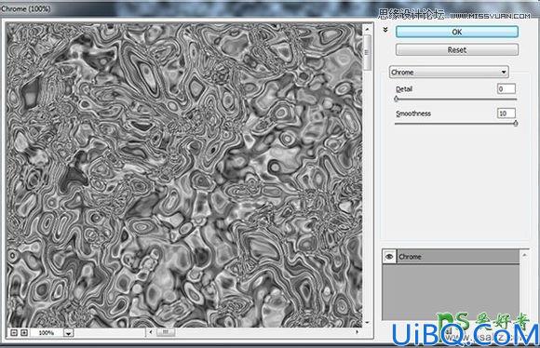Click the Smoothness value input field
The width and height of the screenshot is (540, 348).
pyautogui.click(x=506, y=114)
